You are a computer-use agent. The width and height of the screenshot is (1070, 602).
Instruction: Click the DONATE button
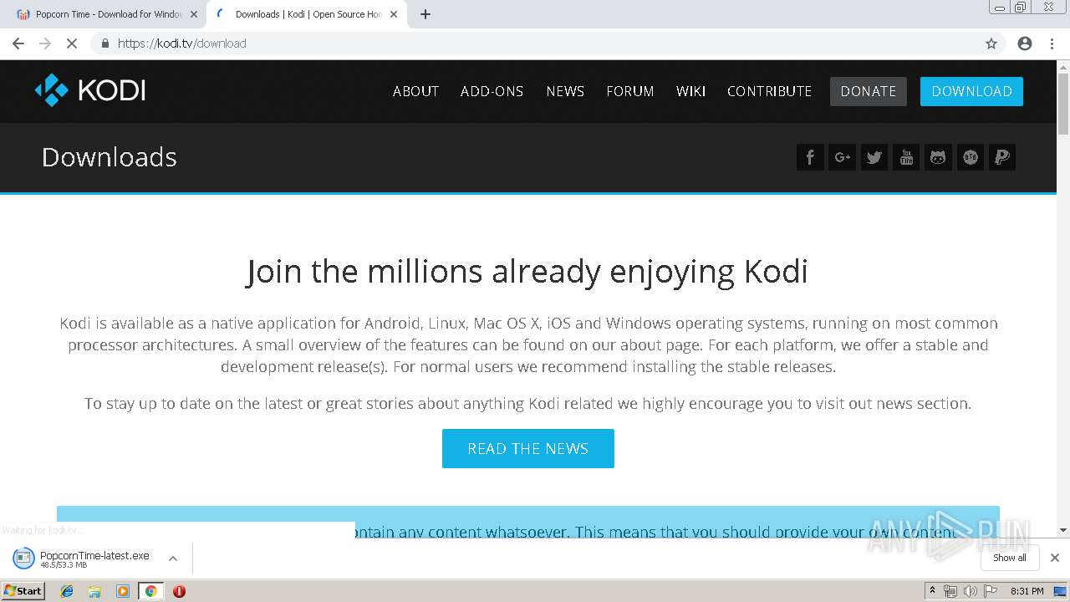pyautogui.click(x=869, y=91)
